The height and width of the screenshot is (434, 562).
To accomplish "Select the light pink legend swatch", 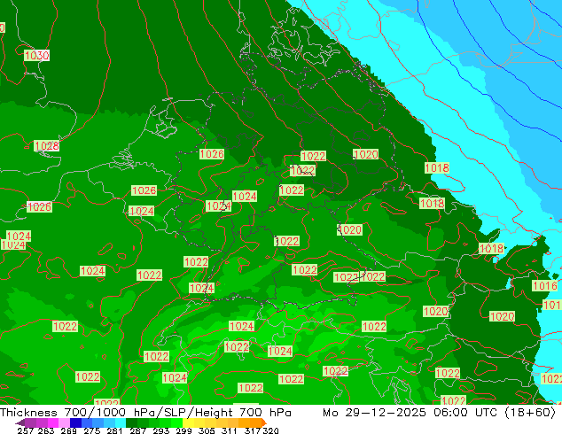I will [x=64, y=422].
